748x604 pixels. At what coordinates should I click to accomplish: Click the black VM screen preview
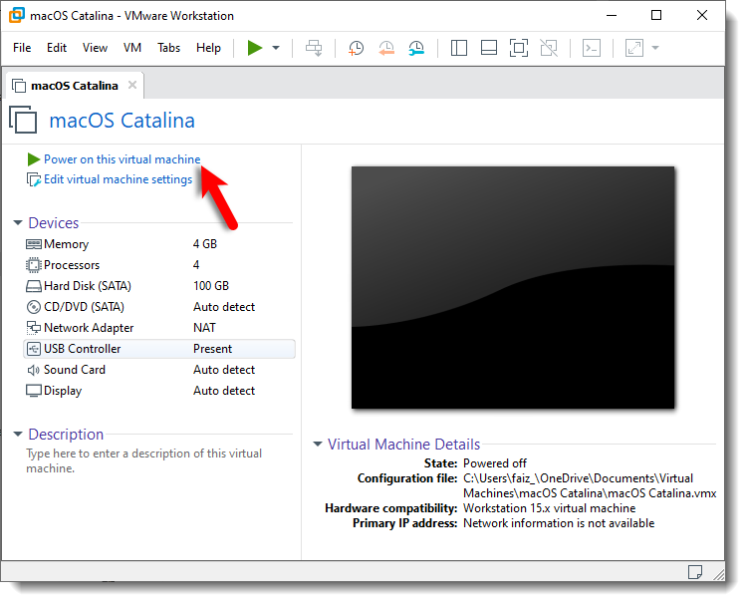click(513, 287)
